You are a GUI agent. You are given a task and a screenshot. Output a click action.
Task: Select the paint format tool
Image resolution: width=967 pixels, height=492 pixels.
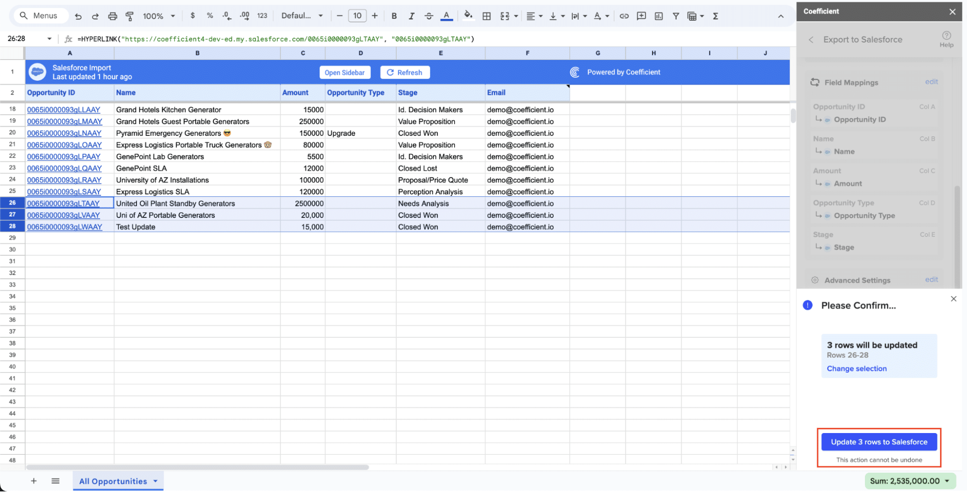[129, 16]
